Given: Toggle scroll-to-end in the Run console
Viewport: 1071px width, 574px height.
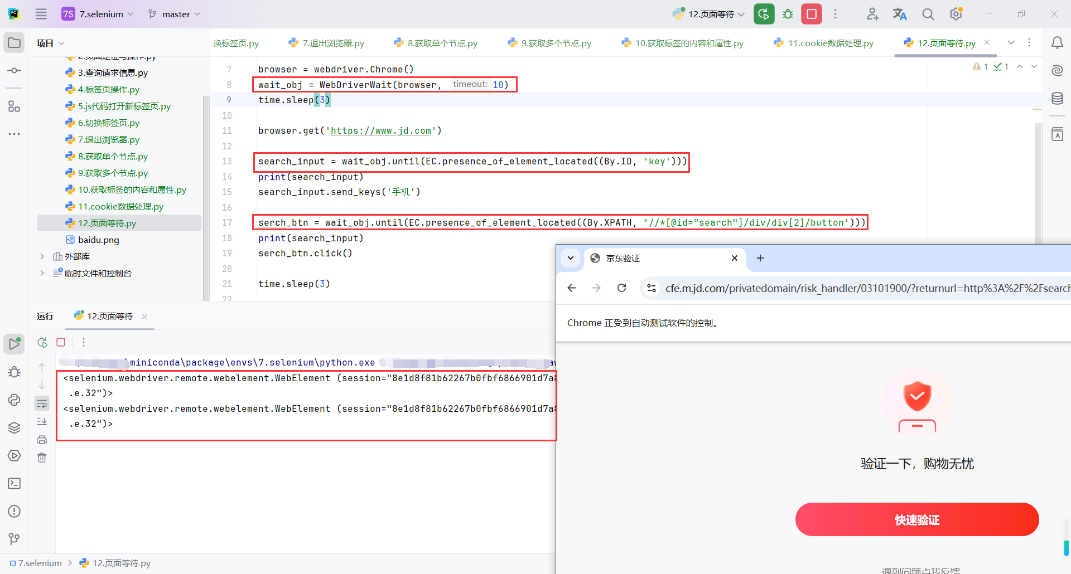Looking at the screenshot, I should click(42, 421).
